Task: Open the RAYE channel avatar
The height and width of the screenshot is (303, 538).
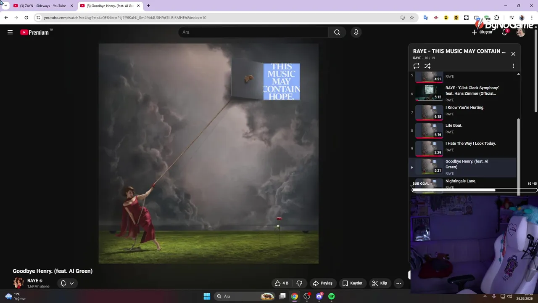Action: [x=18, y=283]
